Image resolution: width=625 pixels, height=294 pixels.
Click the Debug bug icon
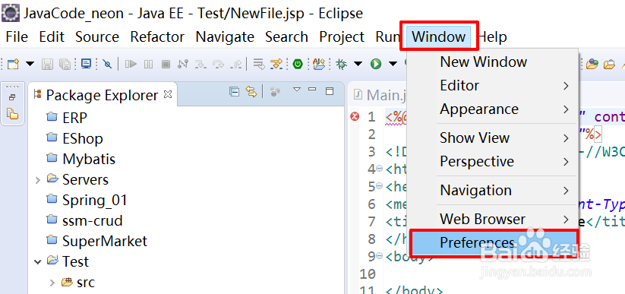[341, 64]
